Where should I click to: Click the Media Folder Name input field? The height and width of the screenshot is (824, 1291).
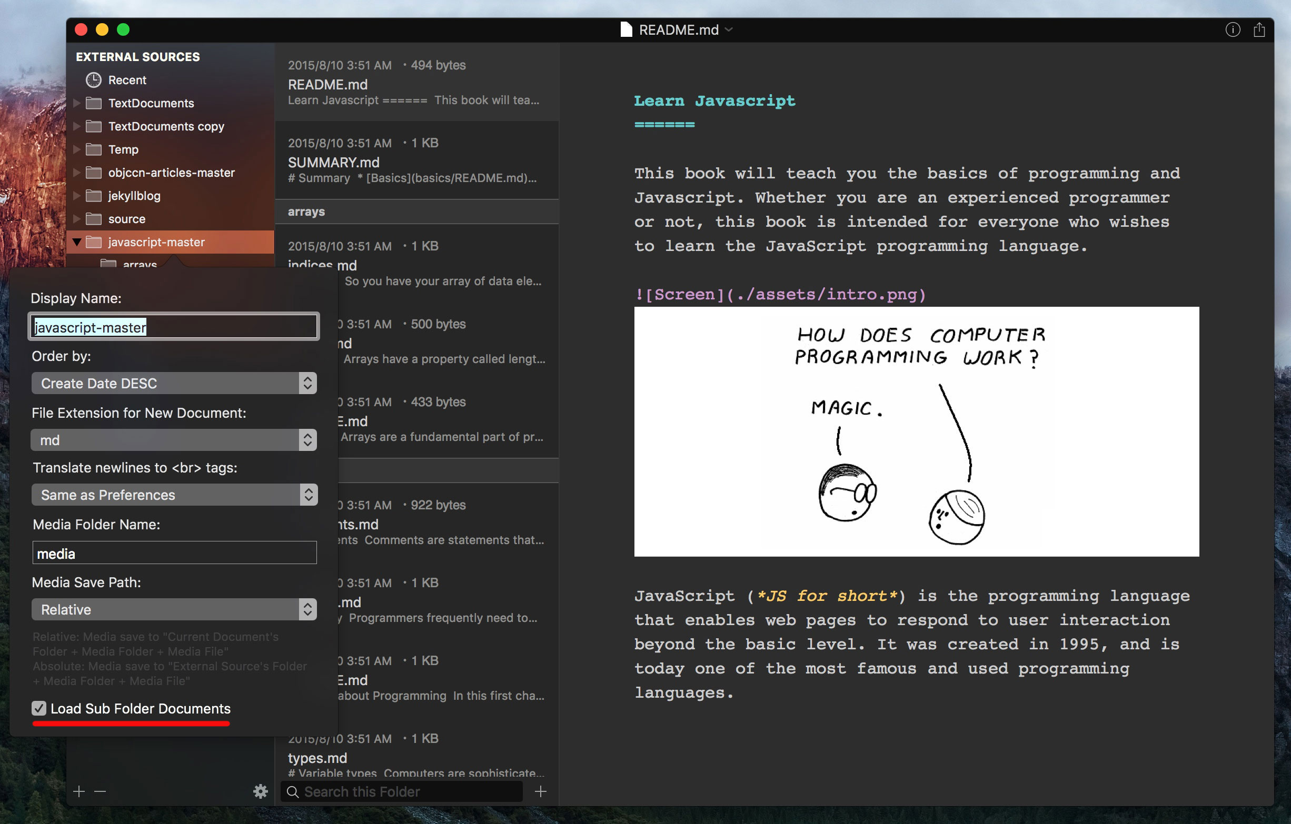[174, 552]
